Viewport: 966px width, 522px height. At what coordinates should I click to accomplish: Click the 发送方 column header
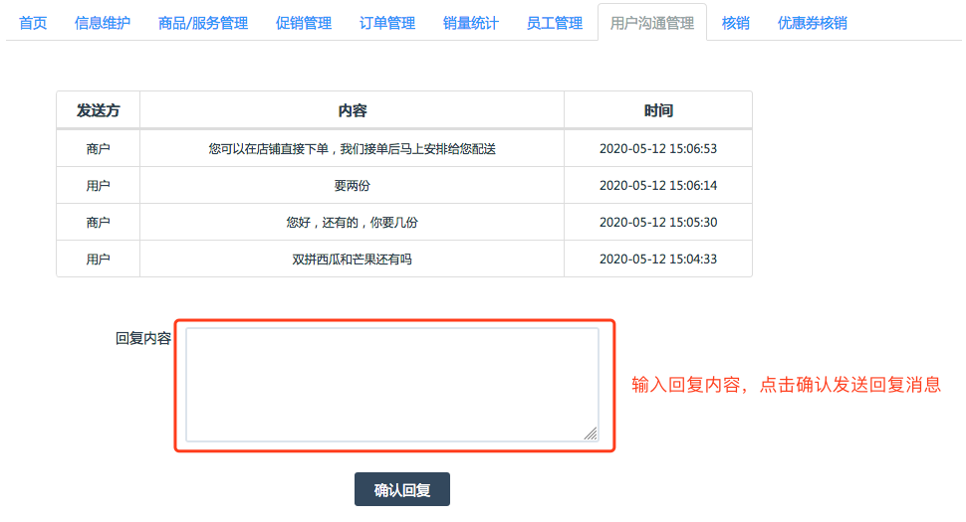tap(98, 110)
